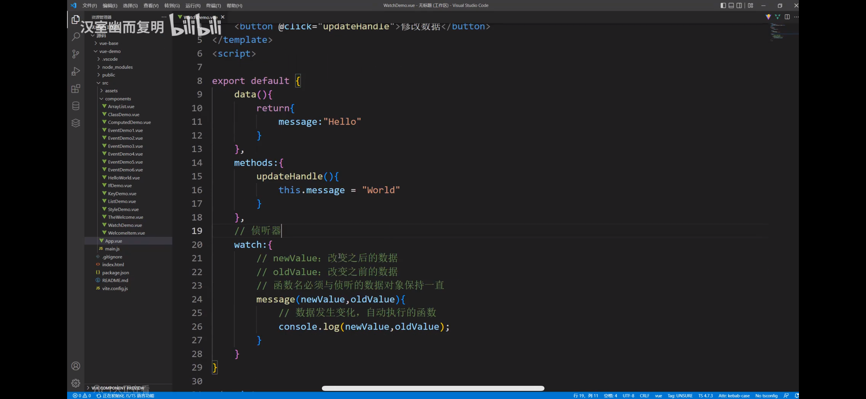
Task: Open Run and Debug view
Action: [76, 71]
